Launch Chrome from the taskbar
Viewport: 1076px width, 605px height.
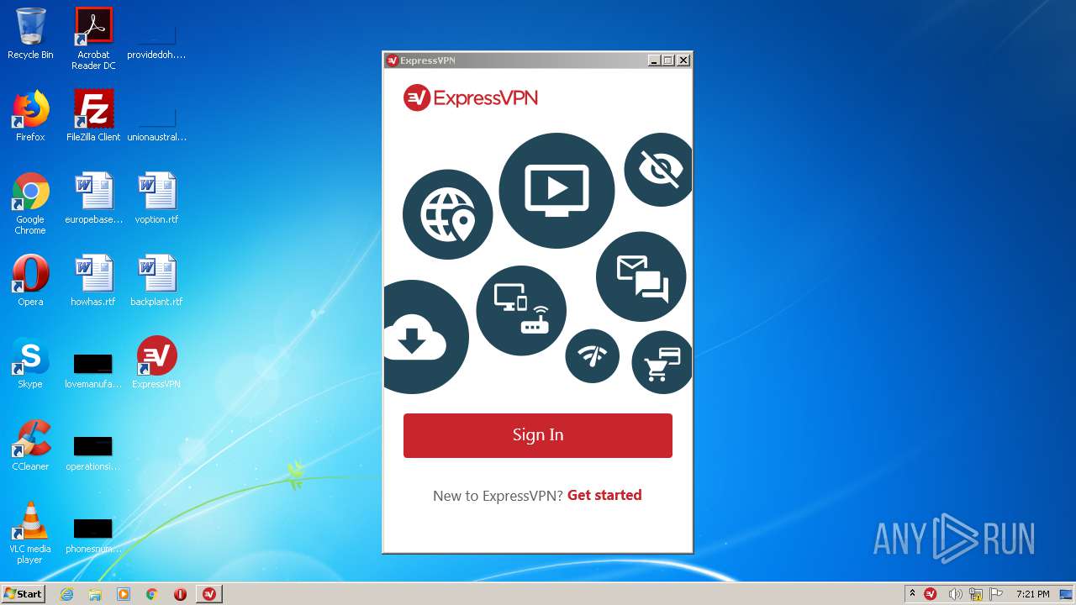pyautogui.click(x=152, y=594)
